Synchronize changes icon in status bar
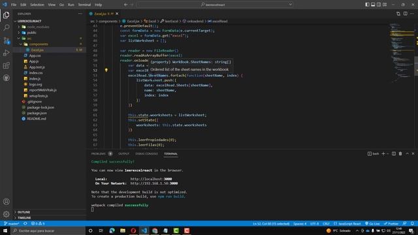Viewport: 418px width, 235px height. [x=25, y=223]
